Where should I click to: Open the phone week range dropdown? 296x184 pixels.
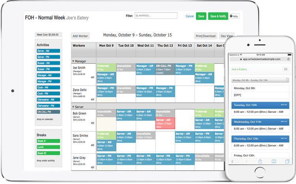pos(260,80)
